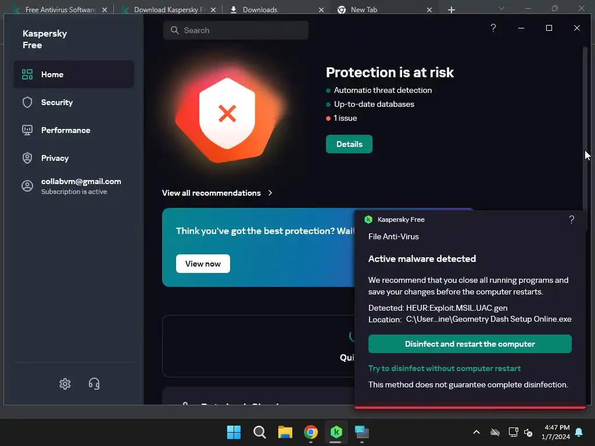The width and height of the screenshot is (595, 446).
Task: Open Google Chrome from taskbar
Action: coord(311,432)
